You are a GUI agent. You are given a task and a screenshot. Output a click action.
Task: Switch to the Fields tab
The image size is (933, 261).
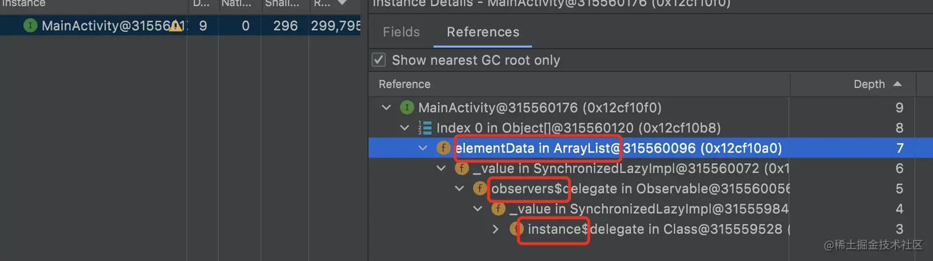(401, 32)
